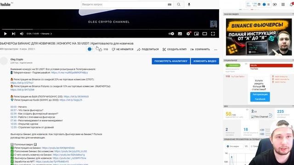Click 'ПОСМОТРЕТЬ АНАЛИТИКУ' button
Screen dimensions: 294x165
click(171, 61)
